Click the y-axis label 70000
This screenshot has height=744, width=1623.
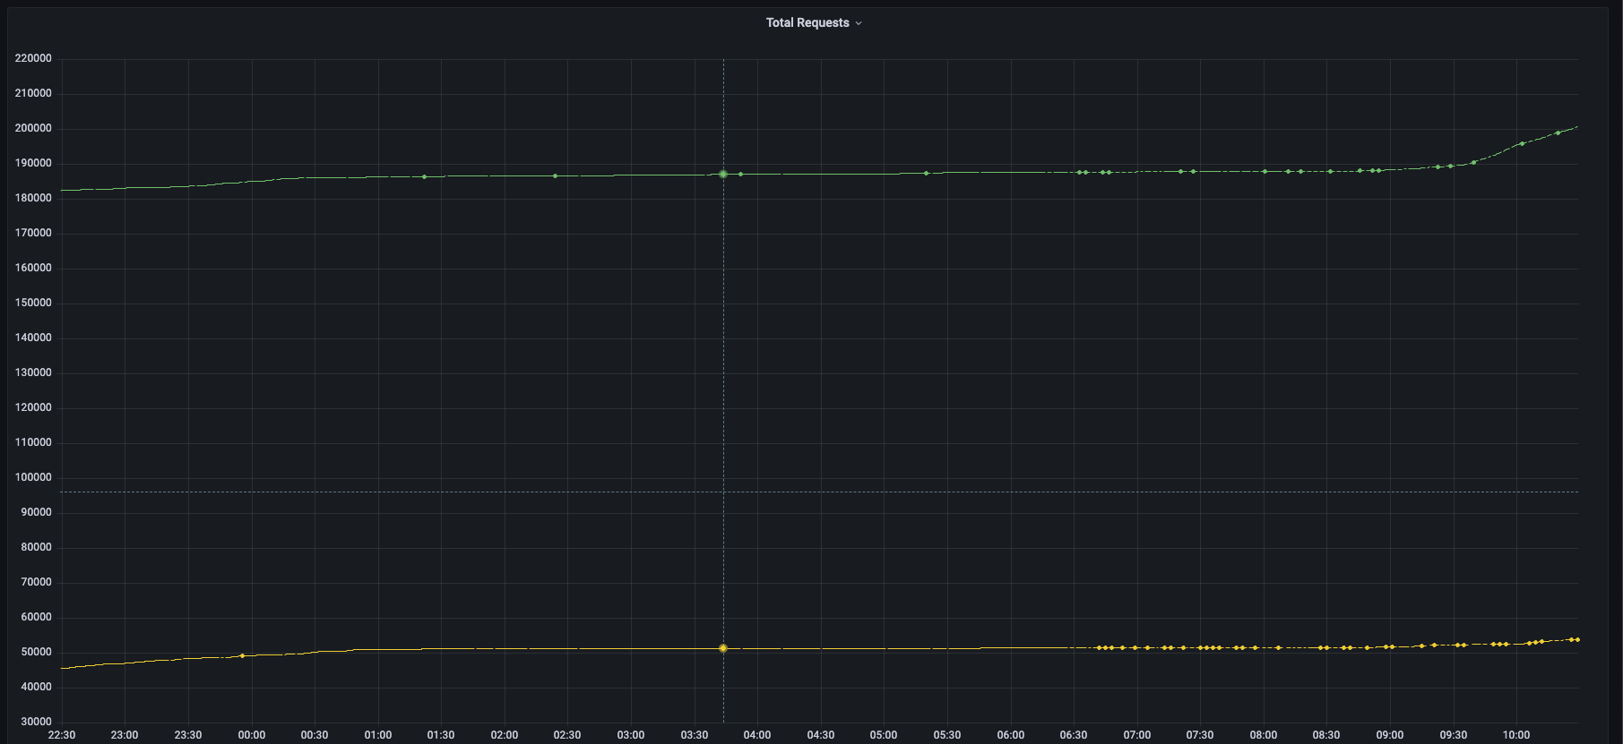point(37,582)
